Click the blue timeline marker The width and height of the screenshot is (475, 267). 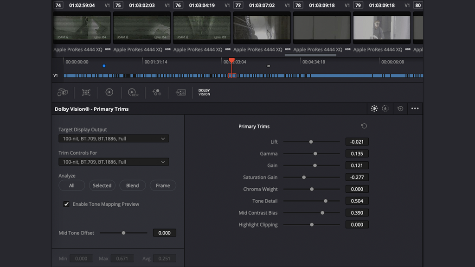point(104,66)
